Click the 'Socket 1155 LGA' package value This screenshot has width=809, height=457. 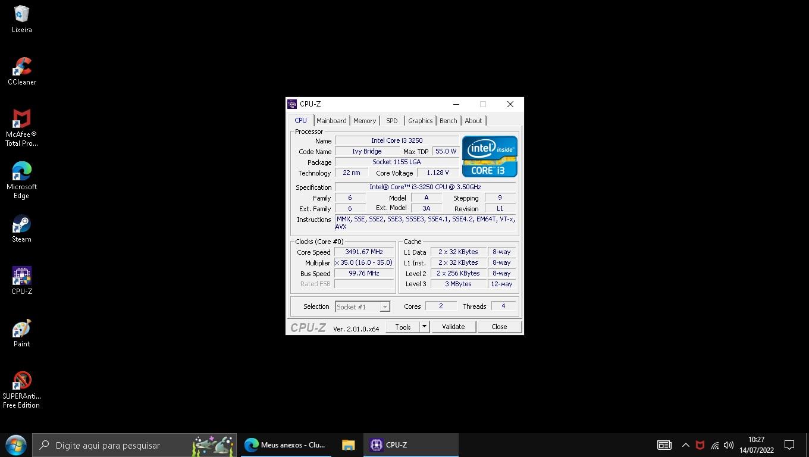coord(397,162)
